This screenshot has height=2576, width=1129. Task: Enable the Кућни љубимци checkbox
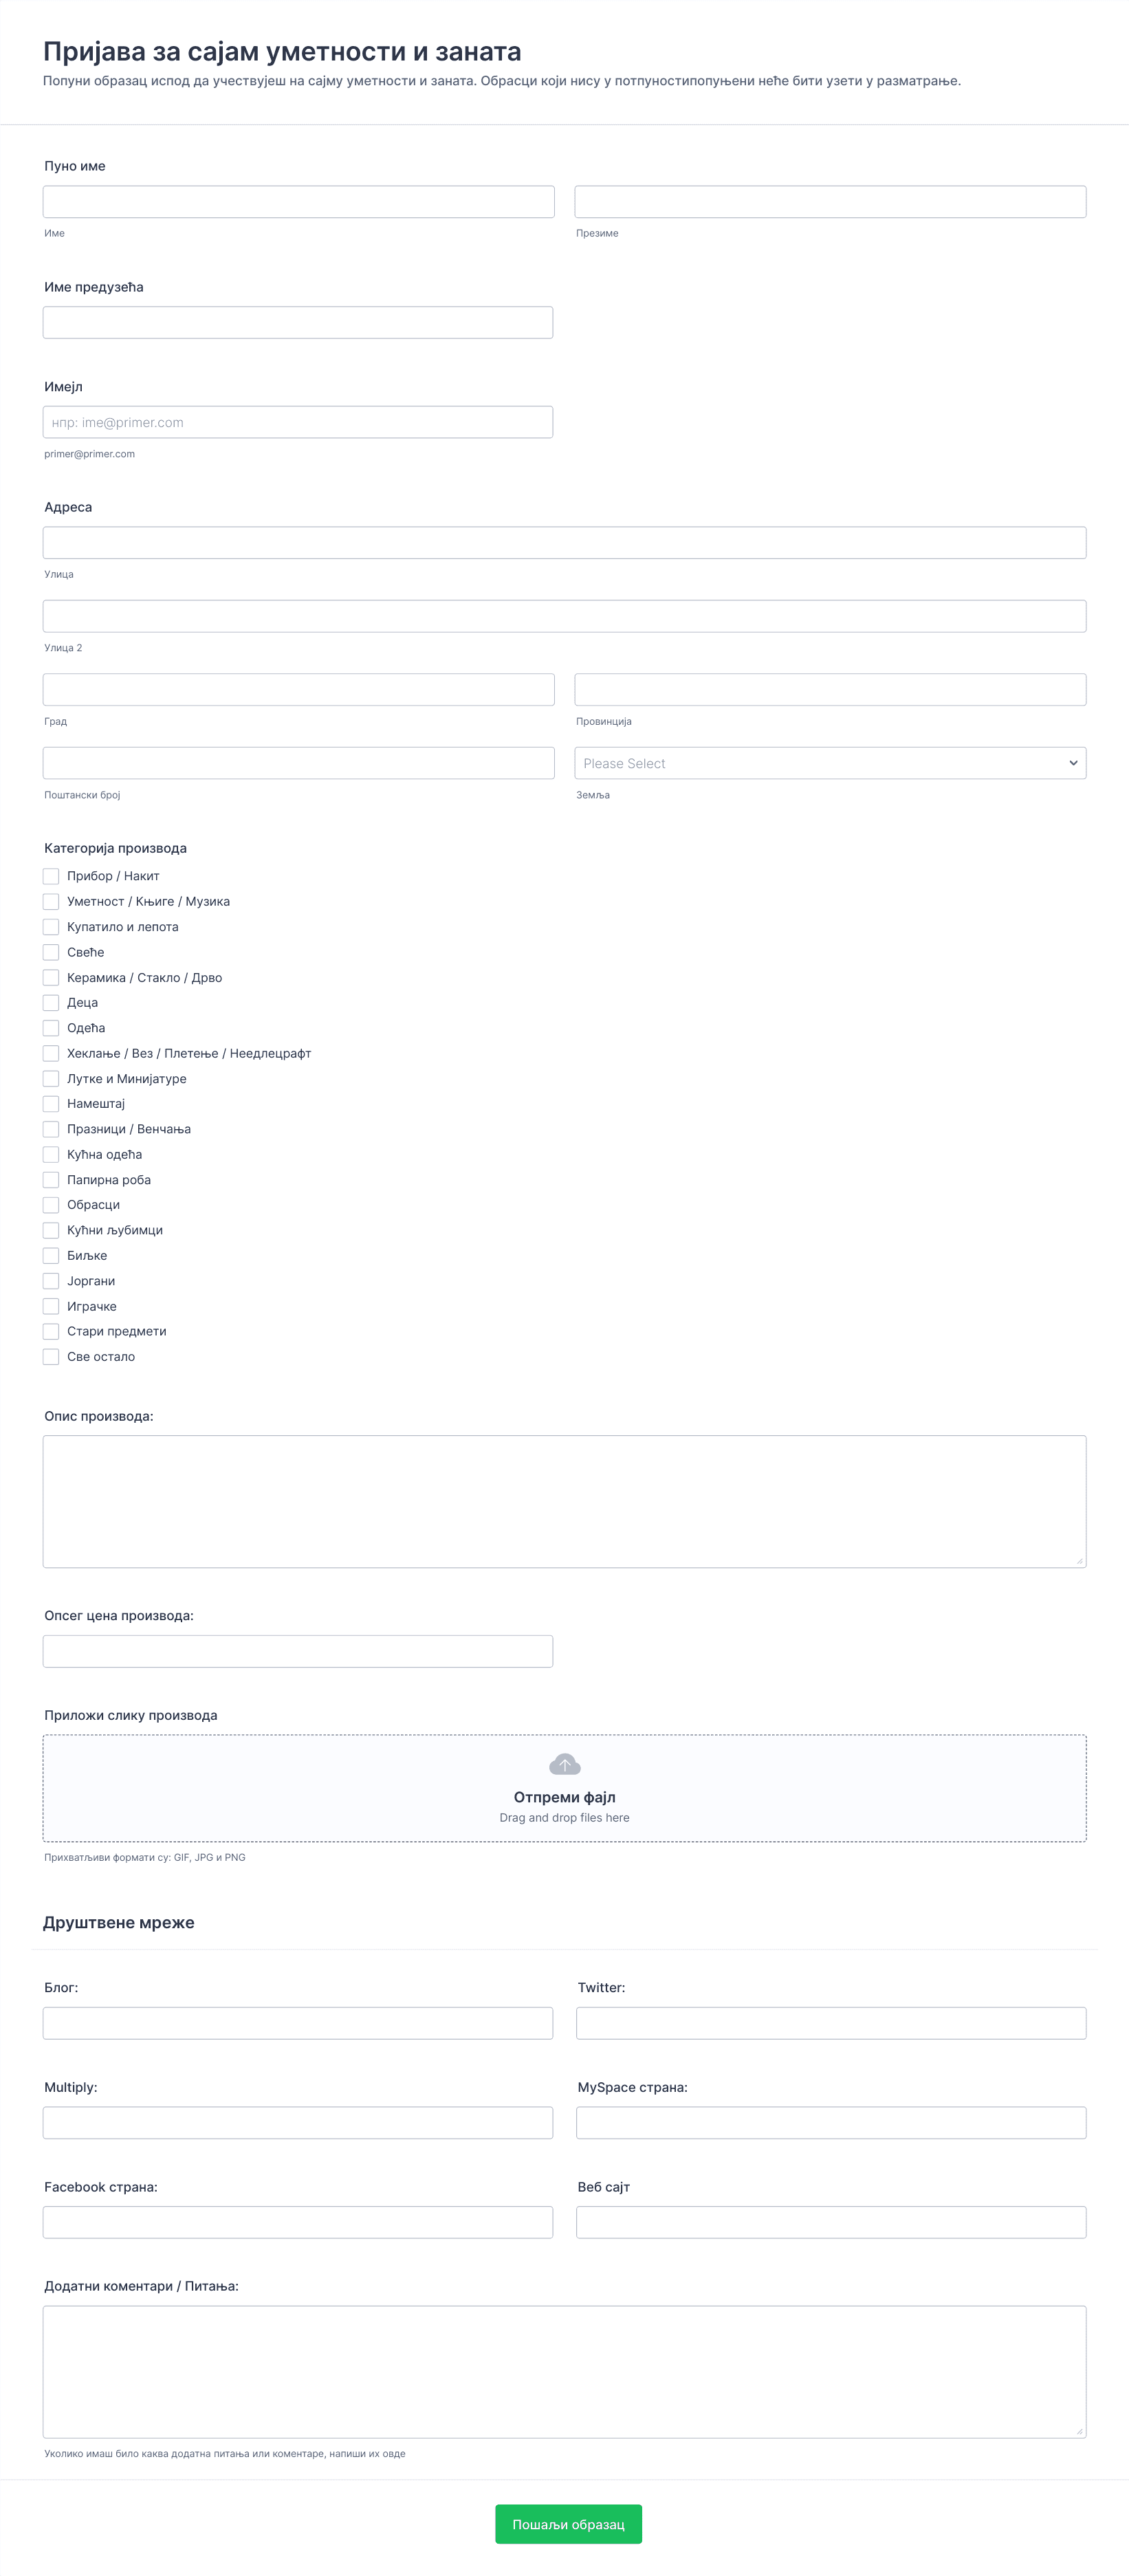(x=51, y=1230)
